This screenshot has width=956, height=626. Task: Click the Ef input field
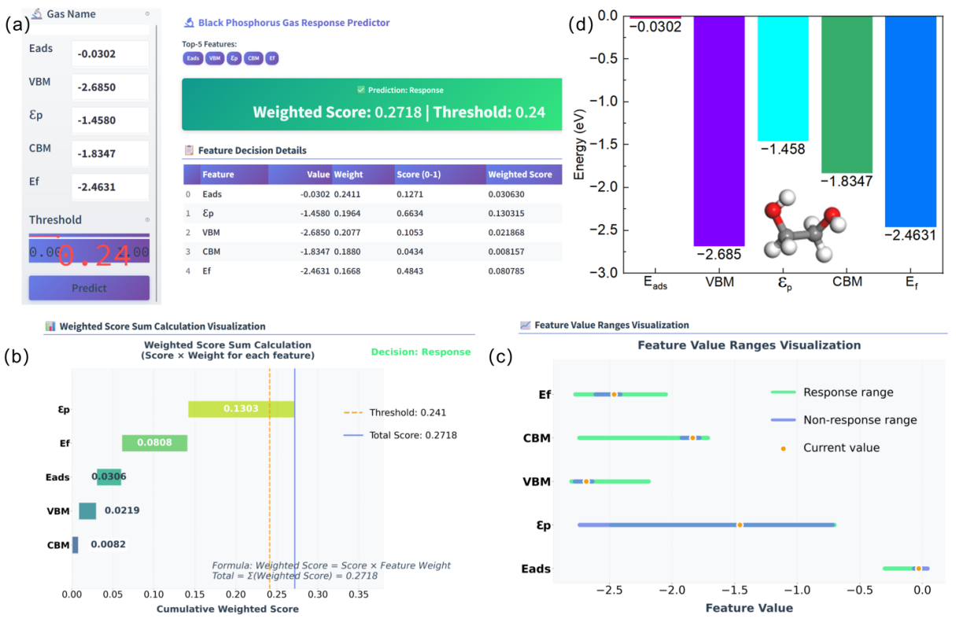click(109, 187)
